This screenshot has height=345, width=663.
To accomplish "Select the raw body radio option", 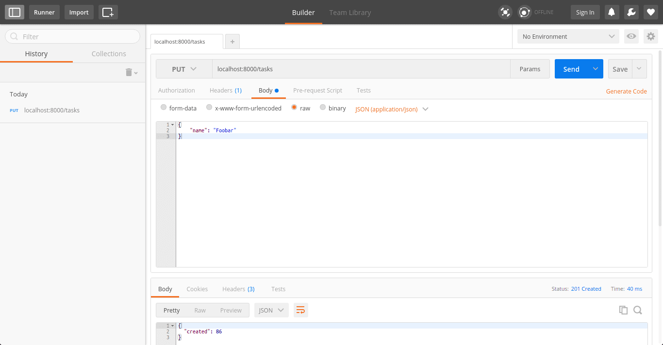I will [294, 108].
